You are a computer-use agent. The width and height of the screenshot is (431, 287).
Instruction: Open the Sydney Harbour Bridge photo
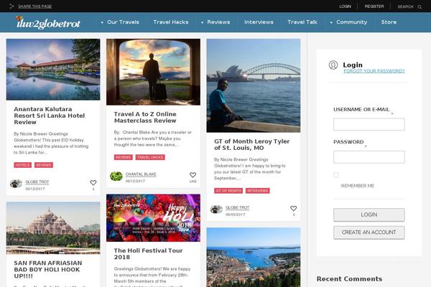click(254, 85)
